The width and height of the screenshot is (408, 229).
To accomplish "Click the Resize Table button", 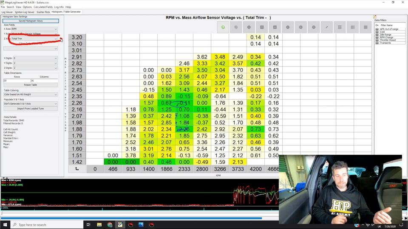I will click(x=31, y=85).
